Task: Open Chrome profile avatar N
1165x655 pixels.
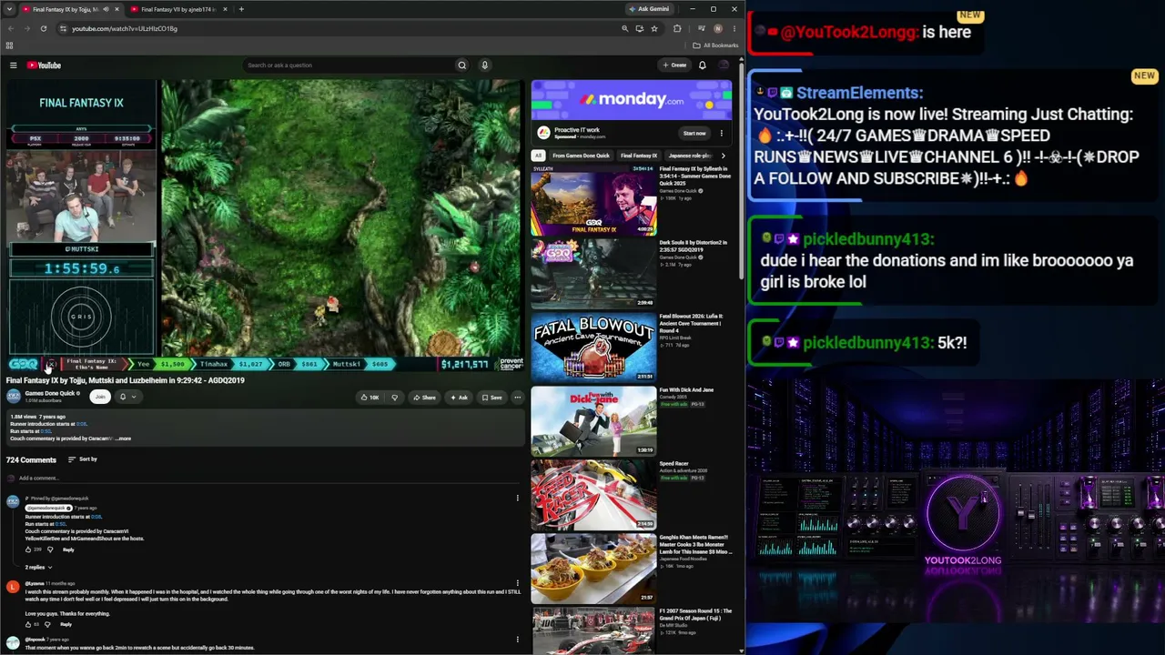Action: pos(718,28)
